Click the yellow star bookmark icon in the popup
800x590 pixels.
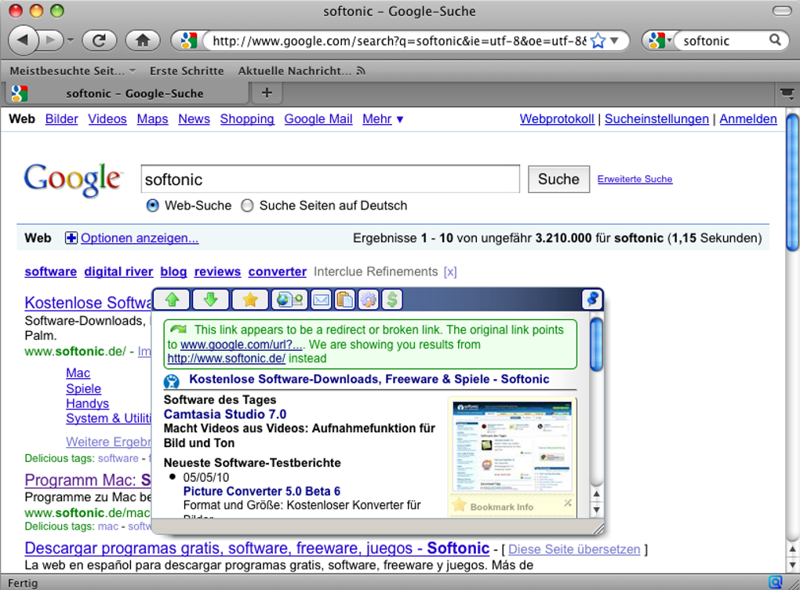coord(250,300)
